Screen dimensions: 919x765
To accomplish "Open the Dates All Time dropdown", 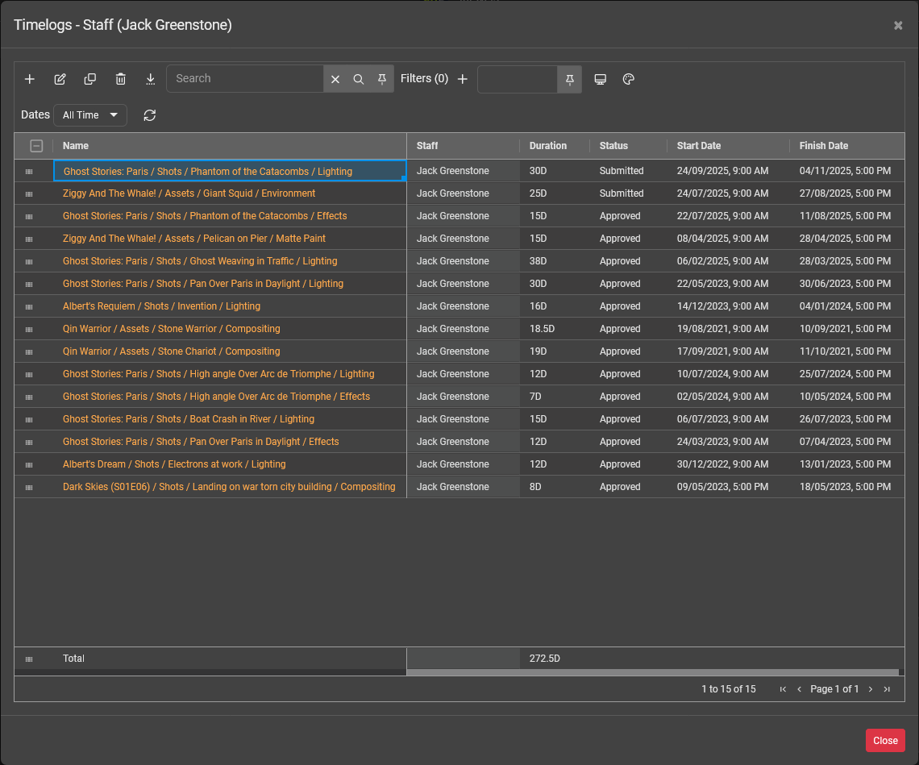I will point(90,115).
